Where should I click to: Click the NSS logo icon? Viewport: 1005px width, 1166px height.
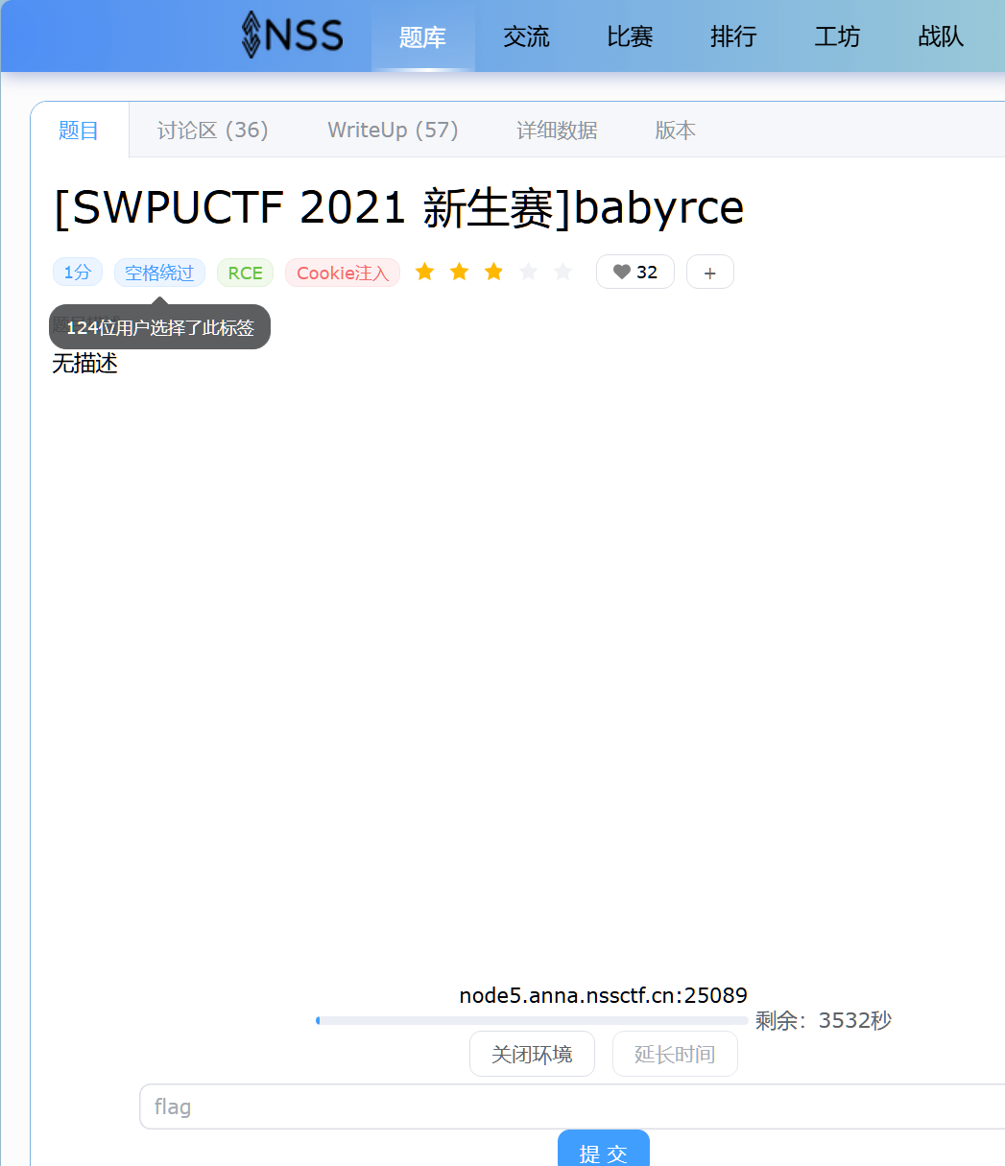tap(251, 36)
